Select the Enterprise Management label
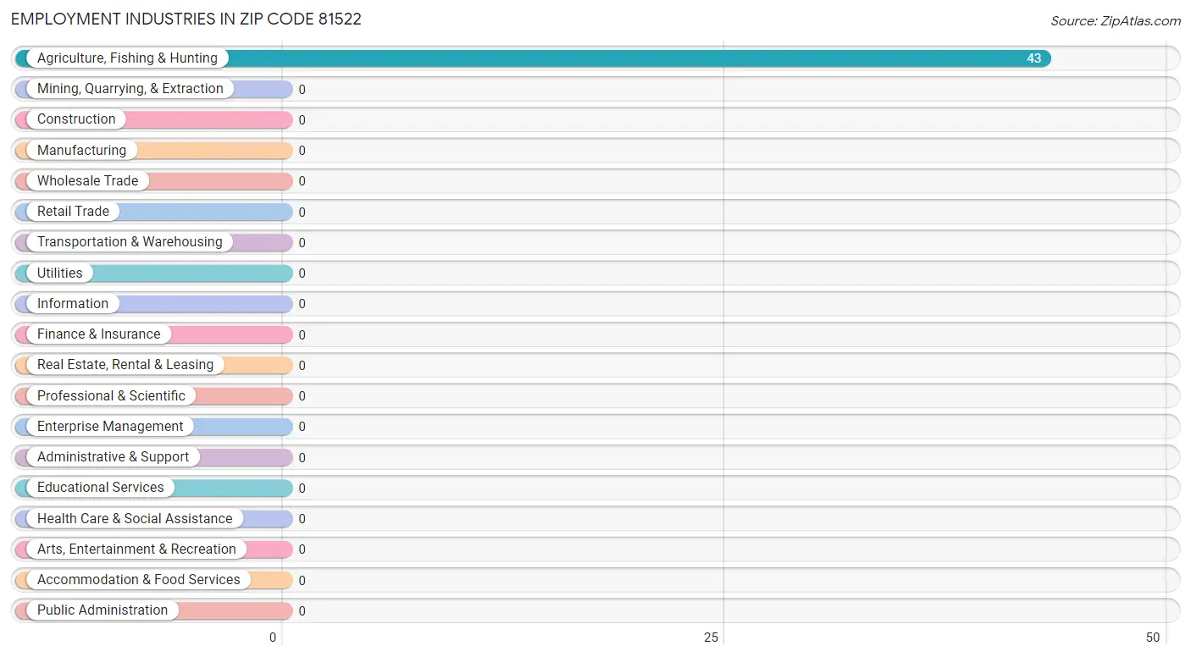This screenshot has height=657, width=1191. pyautogui.click(x=110, y=427)
